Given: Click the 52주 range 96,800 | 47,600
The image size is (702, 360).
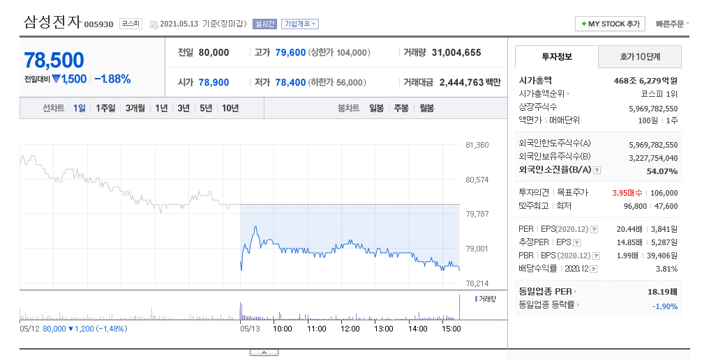Looking at the screenshot, I should click(x=650, y=206).
